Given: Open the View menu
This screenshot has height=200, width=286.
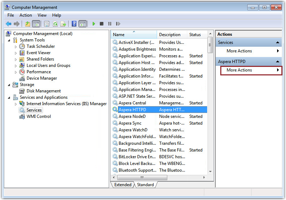Looking at the screenshot, I should [x=42, y=15].
